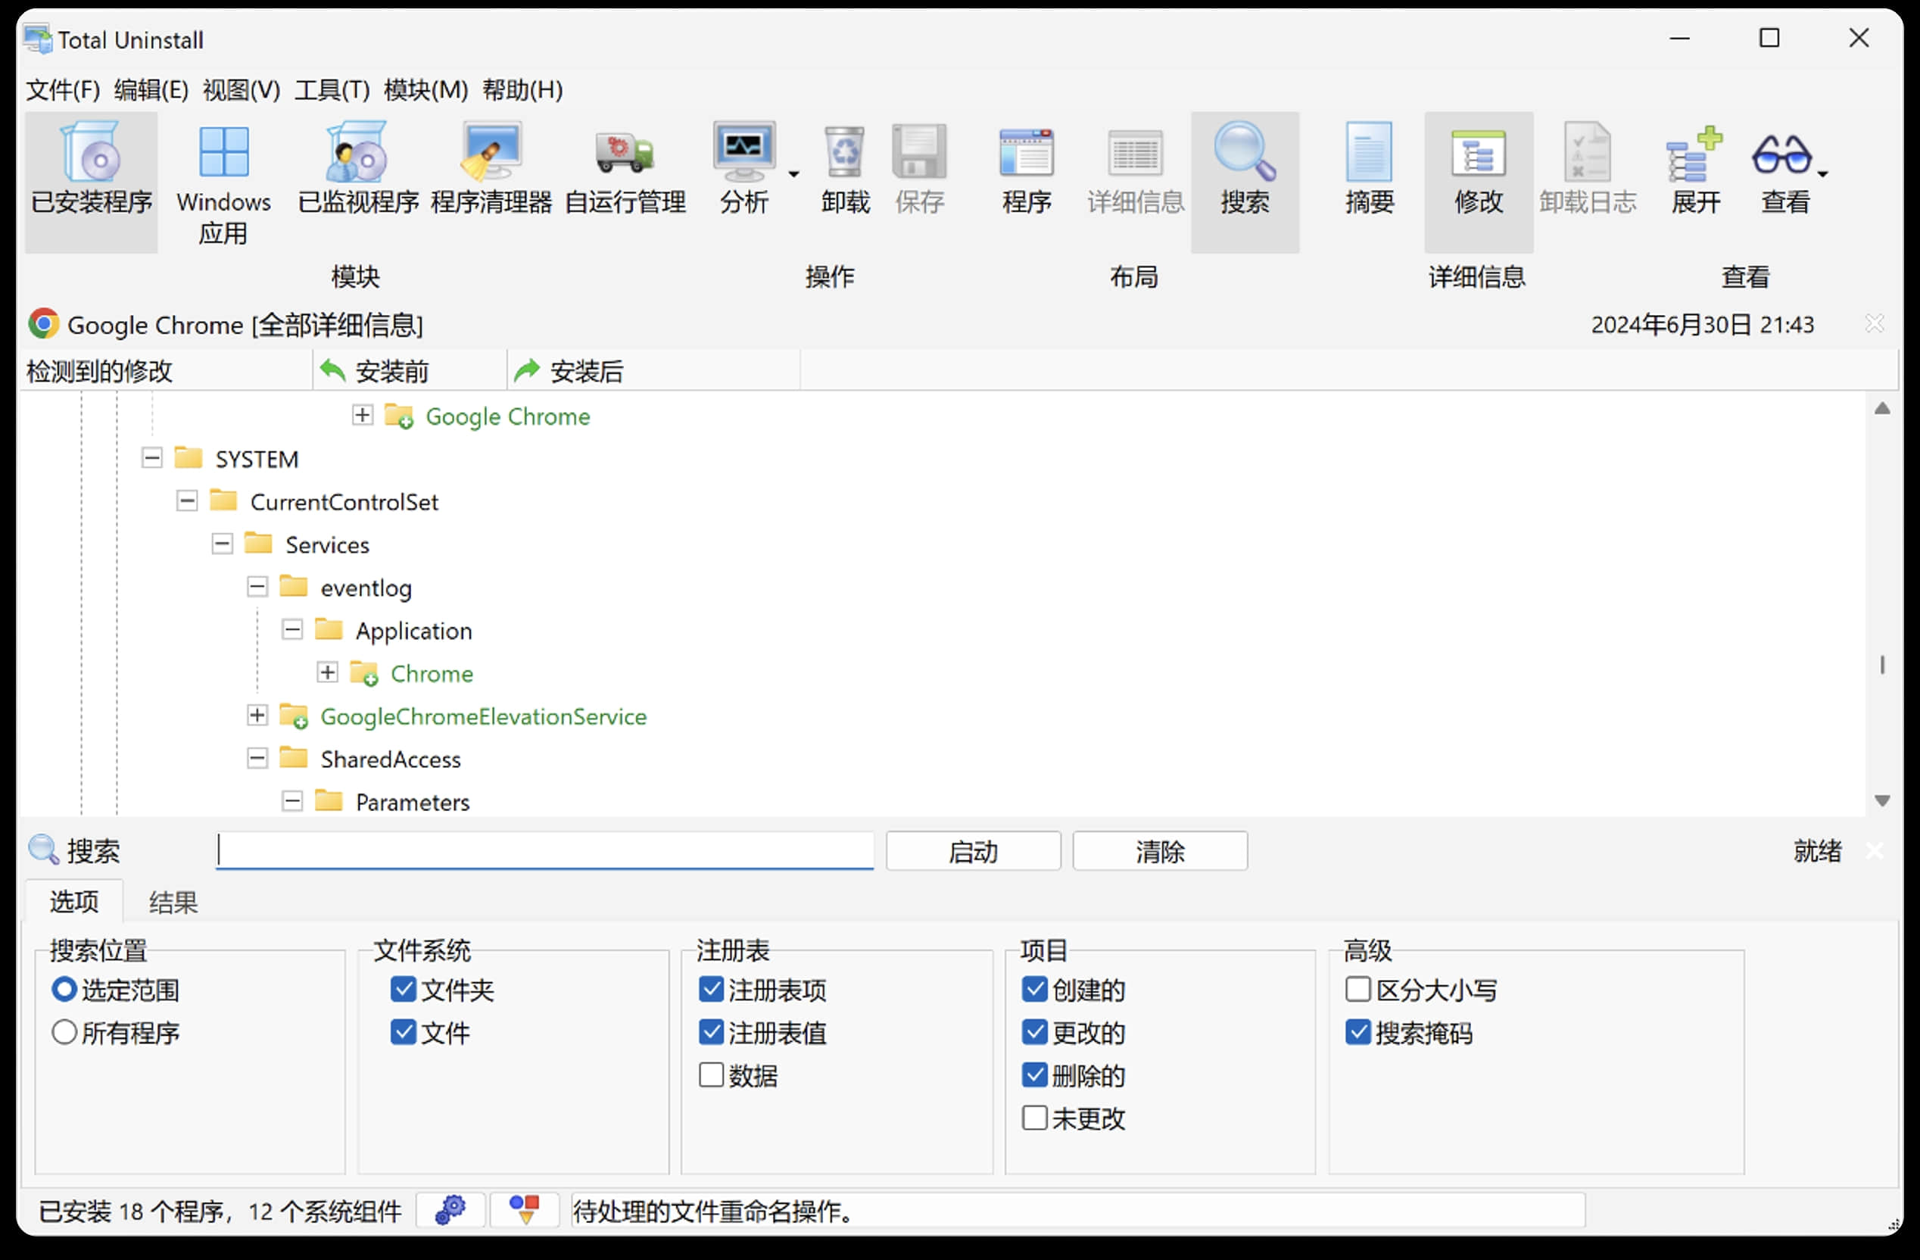Click the tree view scrollbar down arrow
Screen dimensions: 1920x1260
pyautogui.click(x=1882, y=800)
